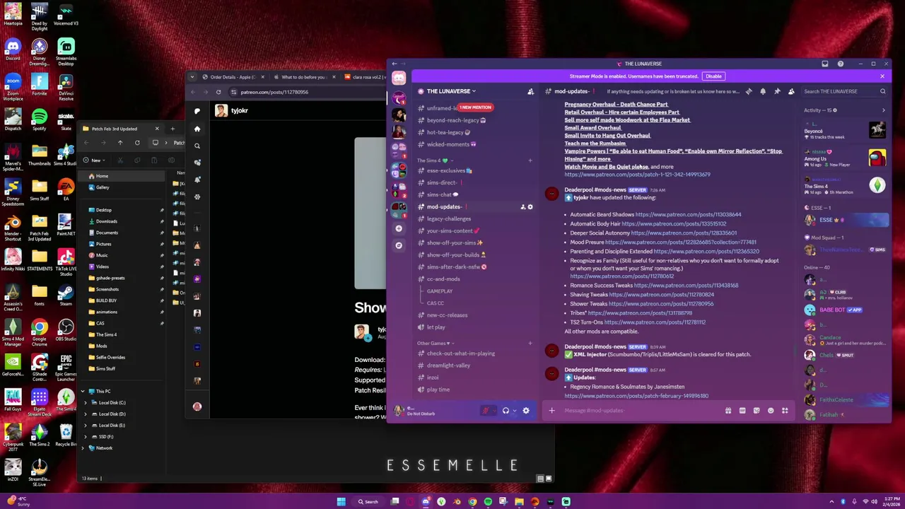905x509 pixels.
Task: Expand THE LUNAVERSE server menu
Action: click(451, 91)
